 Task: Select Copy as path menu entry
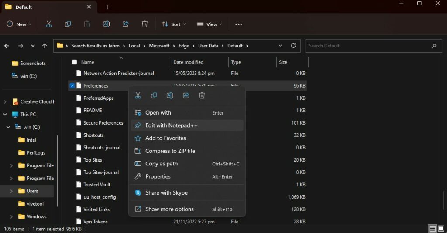(162, 164)
